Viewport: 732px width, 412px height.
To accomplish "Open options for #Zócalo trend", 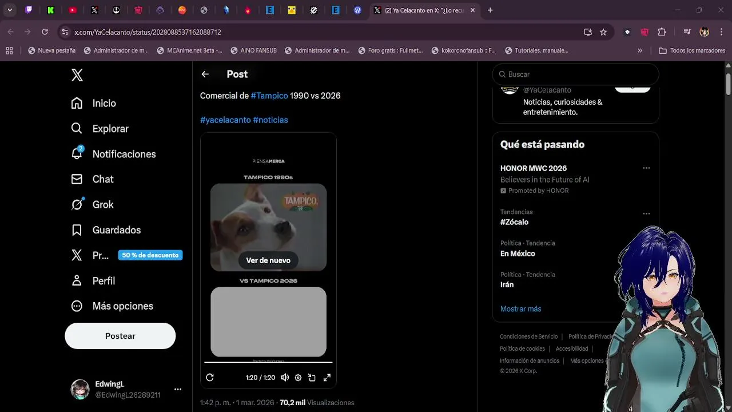I will [646, 213].
